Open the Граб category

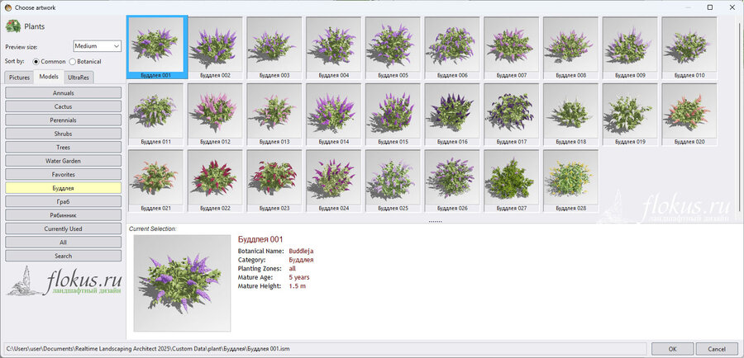click(63, 202)
